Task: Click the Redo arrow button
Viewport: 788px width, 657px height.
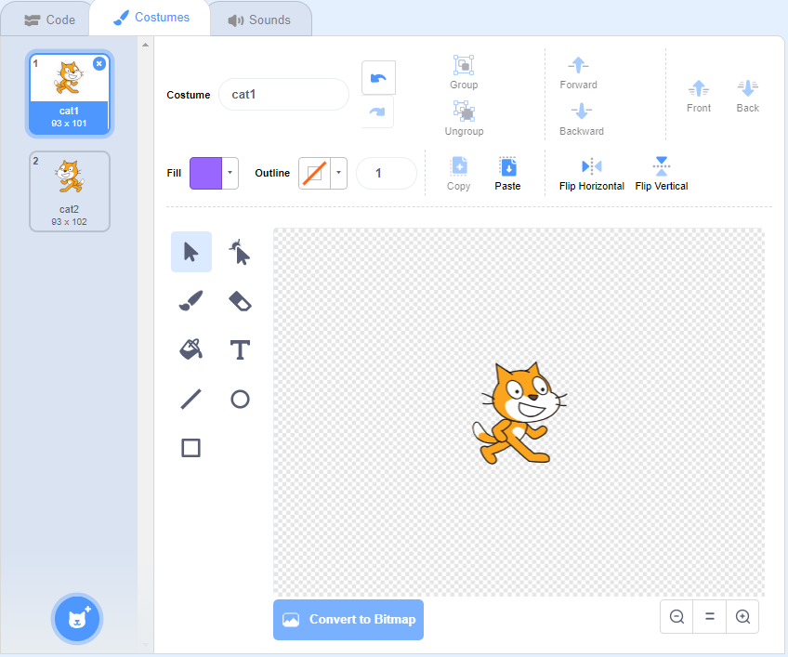Action: (x=377, y=112)
